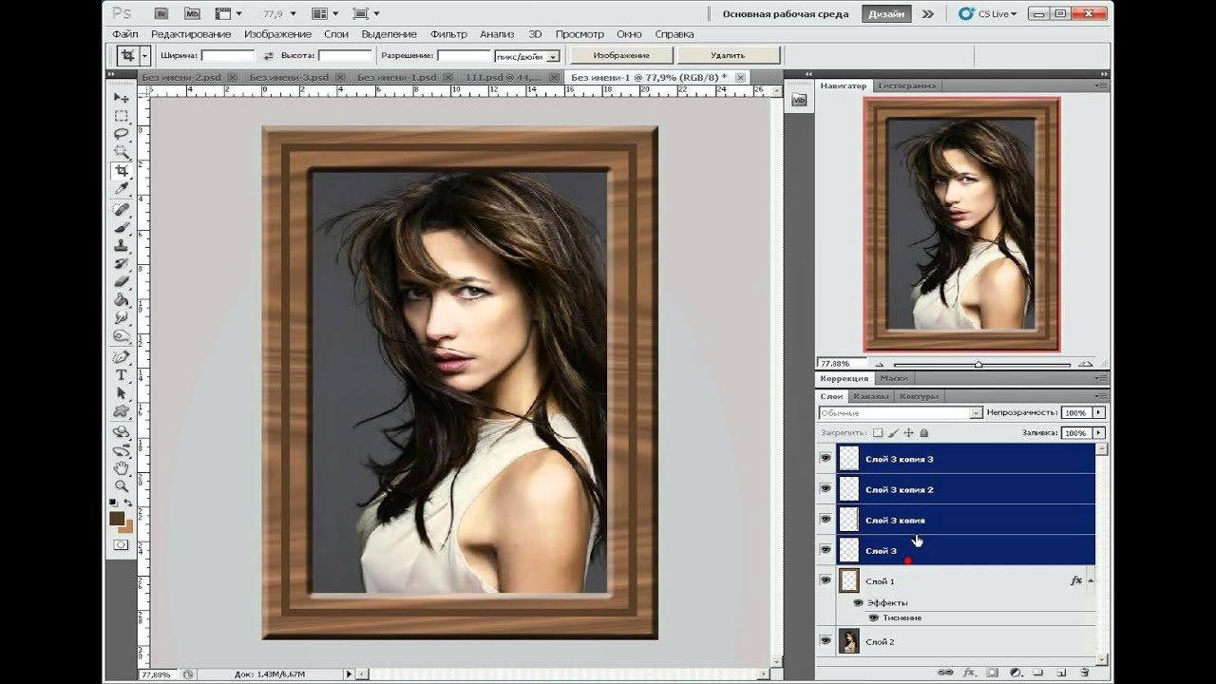Open Mini Bridge from top bar
The width and height of the screenshot is (1216, 684).
[193, 13]
